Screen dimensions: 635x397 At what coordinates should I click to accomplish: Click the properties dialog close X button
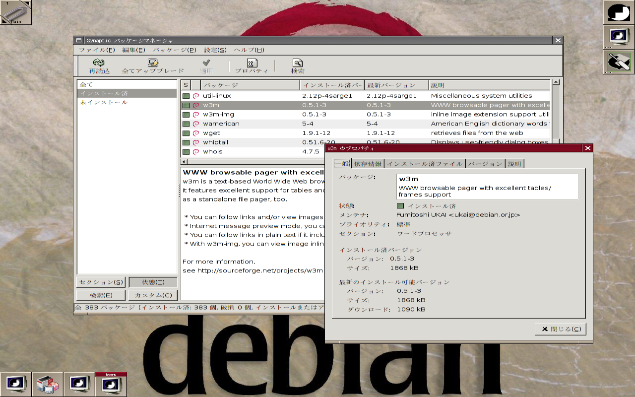click(588, 148)
